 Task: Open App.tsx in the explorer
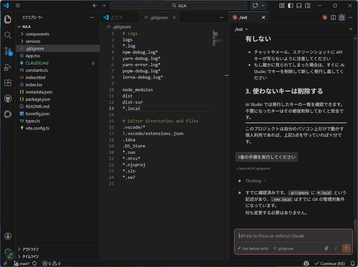pyautogui.click(x=58, y=56)
